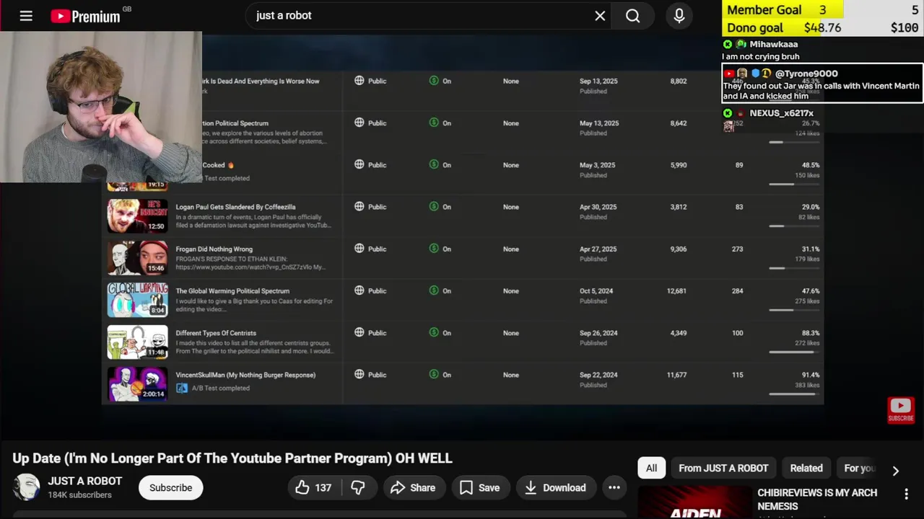The height and width of the screenshot is (519, 924).
Task: Click monetization On icon for Centrists row
Action: tap(434, 332)
